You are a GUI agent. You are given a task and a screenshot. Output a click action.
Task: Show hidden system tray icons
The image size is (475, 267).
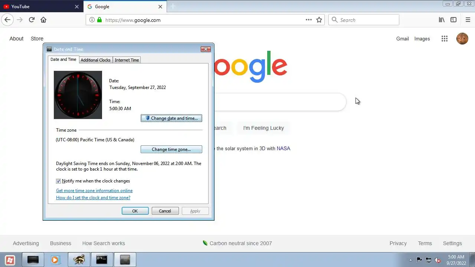pyautogui.click(x=410, y=260)
